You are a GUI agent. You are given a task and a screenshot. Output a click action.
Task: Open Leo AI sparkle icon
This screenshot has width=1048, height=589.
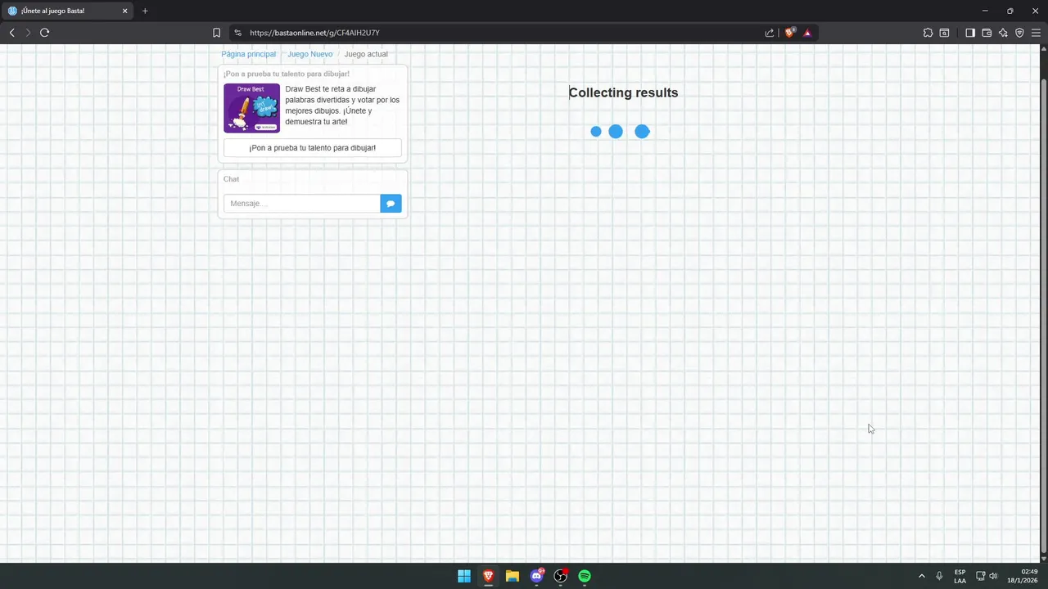[1003, 33]
